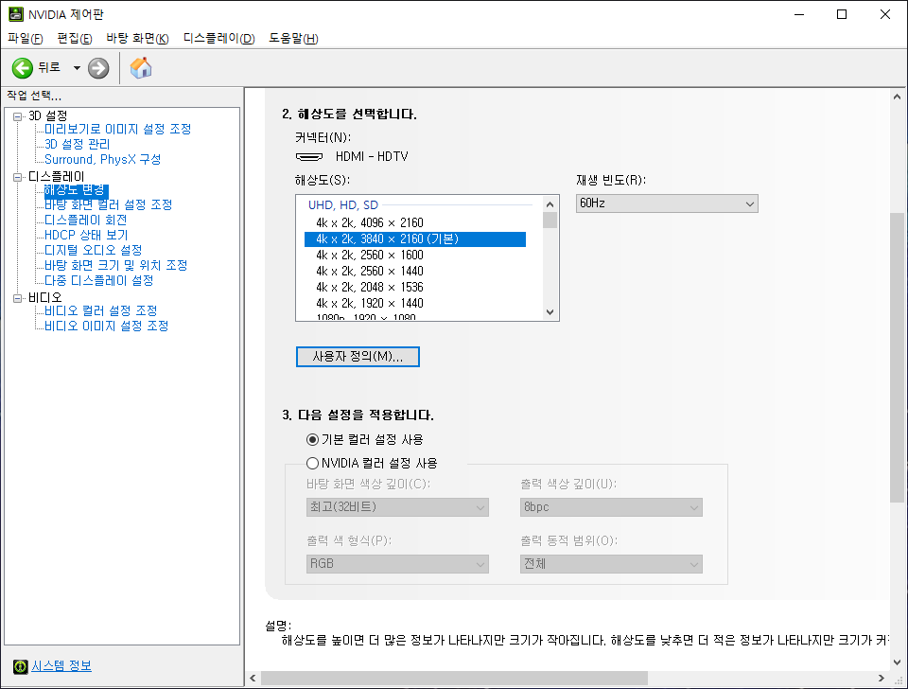The height and width of the screenshot is (689, 908).
Task: Click the horizontal scroll left arrow
Action: 253,678
